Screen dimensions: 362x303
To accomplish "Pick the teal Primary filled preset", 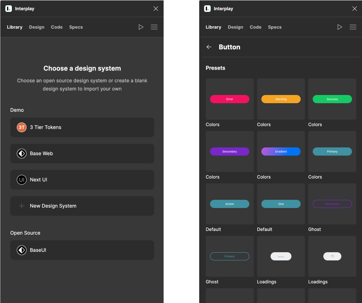I will [x=332, y=151].
